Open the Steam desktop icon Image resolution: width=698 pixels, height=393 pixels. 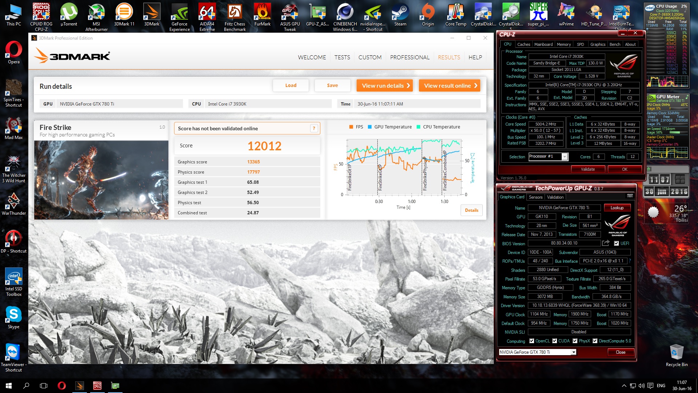pos(400,11)
